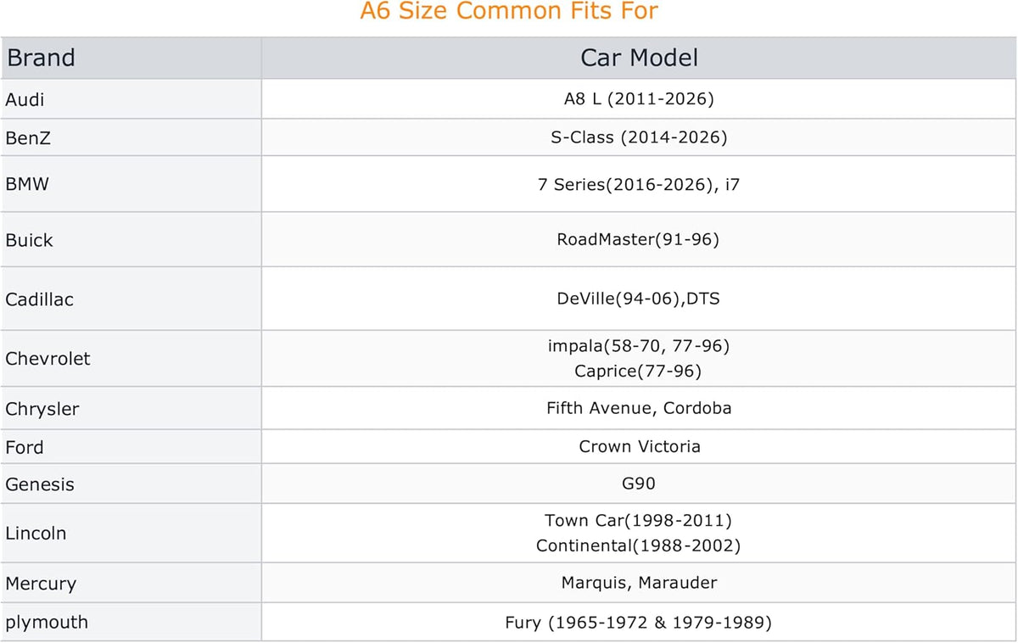This screenshot has width=1018, height=643.
Task: Click the BMW brand cell
Action: coord(131,184)
